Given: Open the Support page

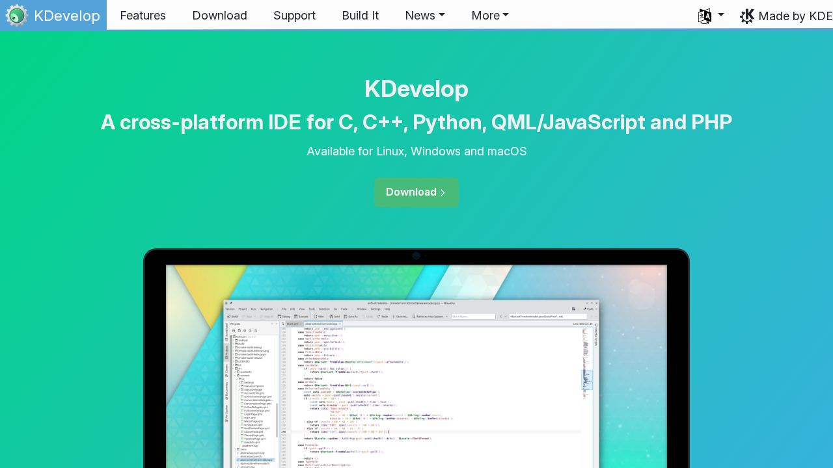Looking at the screenshot, I should pyautogui.click(x=294, y=15).
